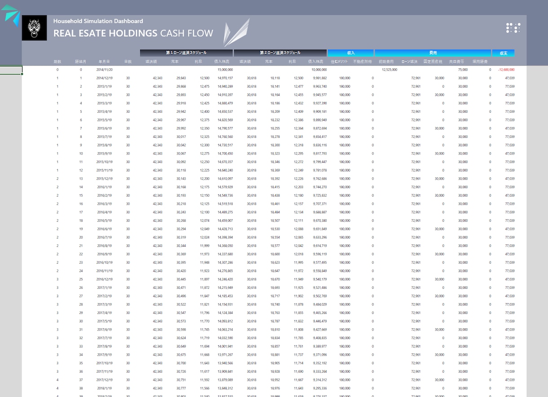This screenshot has height=397, width=548.
Task: Select the 第２ローン返済スケジュール header button
Action: pos(280,53)
